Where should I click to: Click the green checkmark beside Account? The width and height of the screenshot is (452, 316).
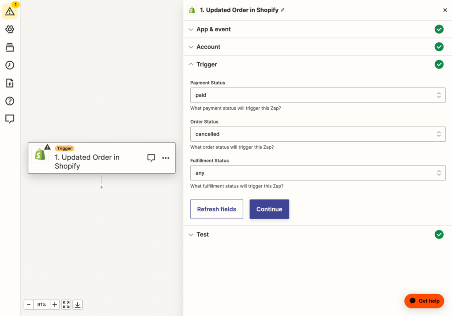pos(439,47)
